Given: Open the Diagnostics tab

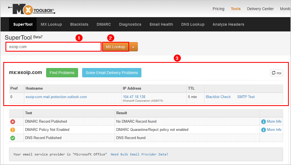Looking at the screenshot, I should 130,24.
